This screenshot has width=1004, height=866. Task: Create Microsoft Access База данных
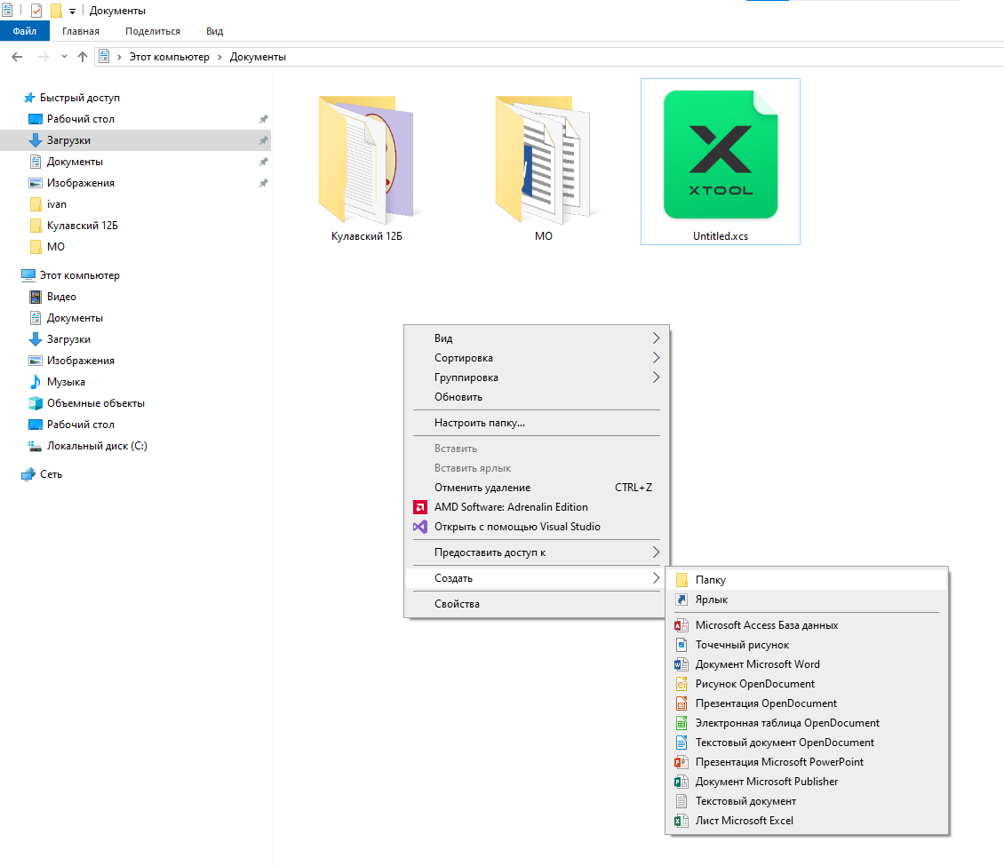[807, 625]
